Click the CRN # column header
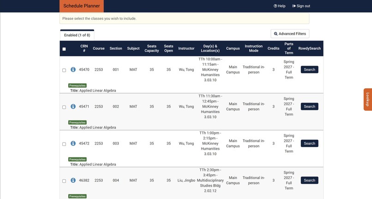The width and height of the screenshot is (372, 199). [84, 48]
